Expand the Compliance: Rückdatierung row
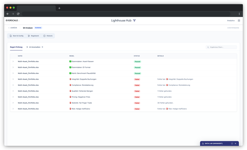Image resolution: width=247 pixels, height=150 pixels. (13, 85)
